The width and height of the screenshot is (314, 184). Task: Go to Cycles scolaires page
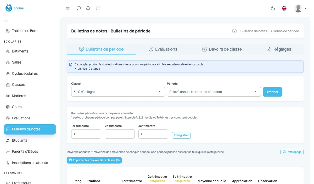point(30,74)
